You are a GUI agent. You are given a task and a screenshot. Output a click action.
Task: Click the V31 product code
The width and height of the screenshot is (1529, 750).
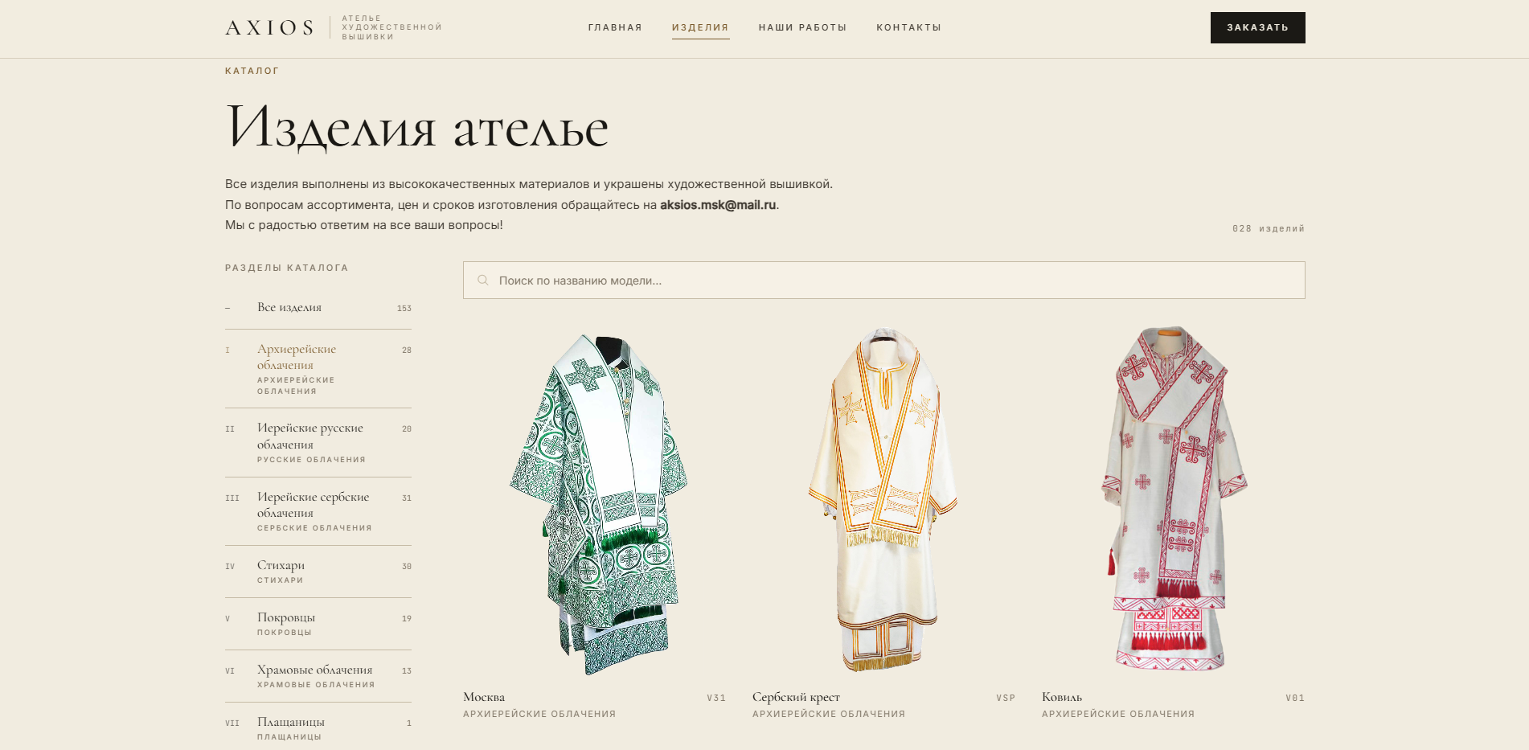tap(716, 698)
